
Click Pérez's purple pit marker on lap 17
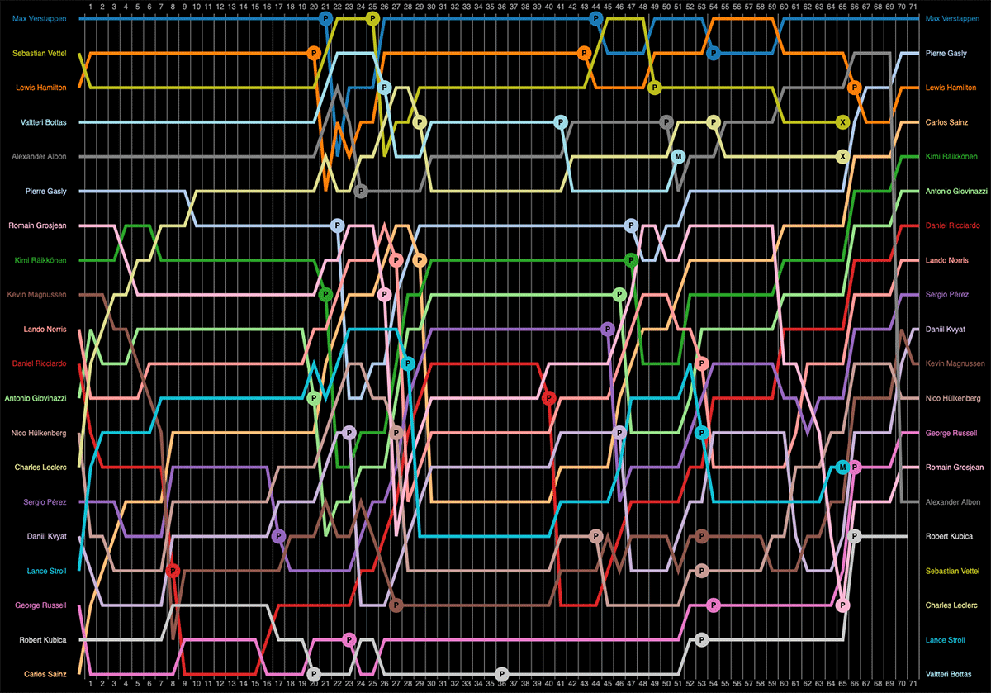[x=278, y=536]
